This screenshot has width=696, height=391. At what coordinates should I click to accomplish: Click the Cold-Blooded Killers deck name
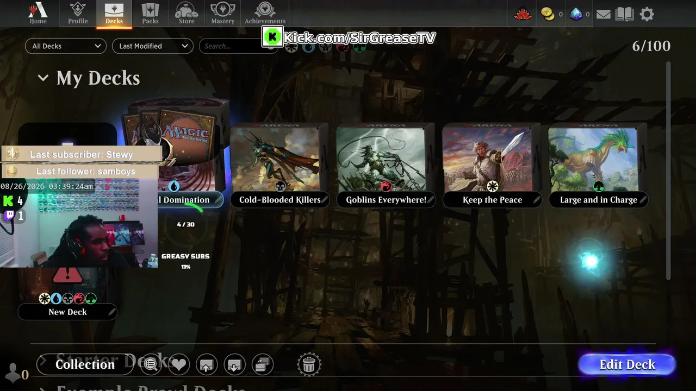(280, 200)
